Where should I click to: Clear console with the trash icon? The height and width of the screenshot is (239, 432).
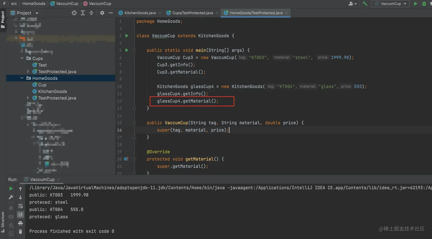20,232
